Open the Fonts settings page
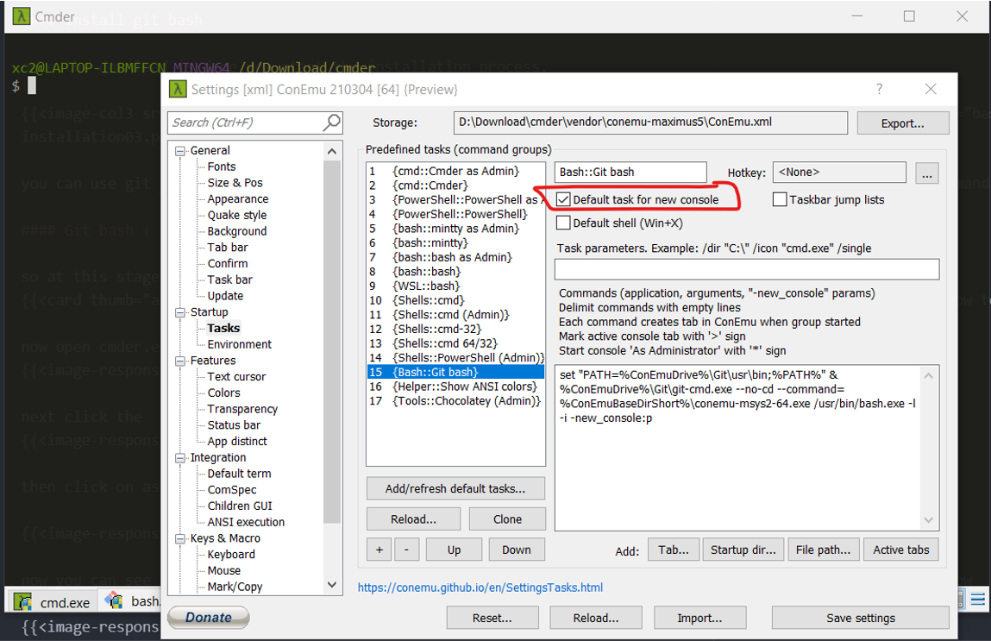The height and width of the screenshot is (641, 991). tap(221, 167)
